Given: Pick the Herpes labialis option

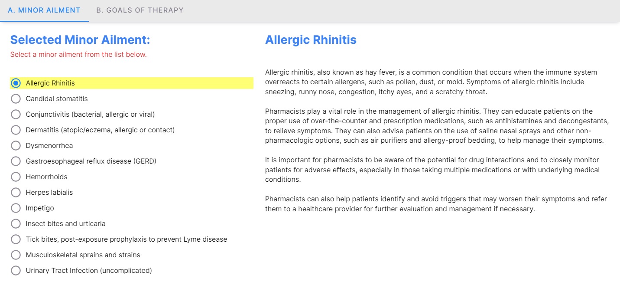Looking at the screenshot, I should 16,192.
